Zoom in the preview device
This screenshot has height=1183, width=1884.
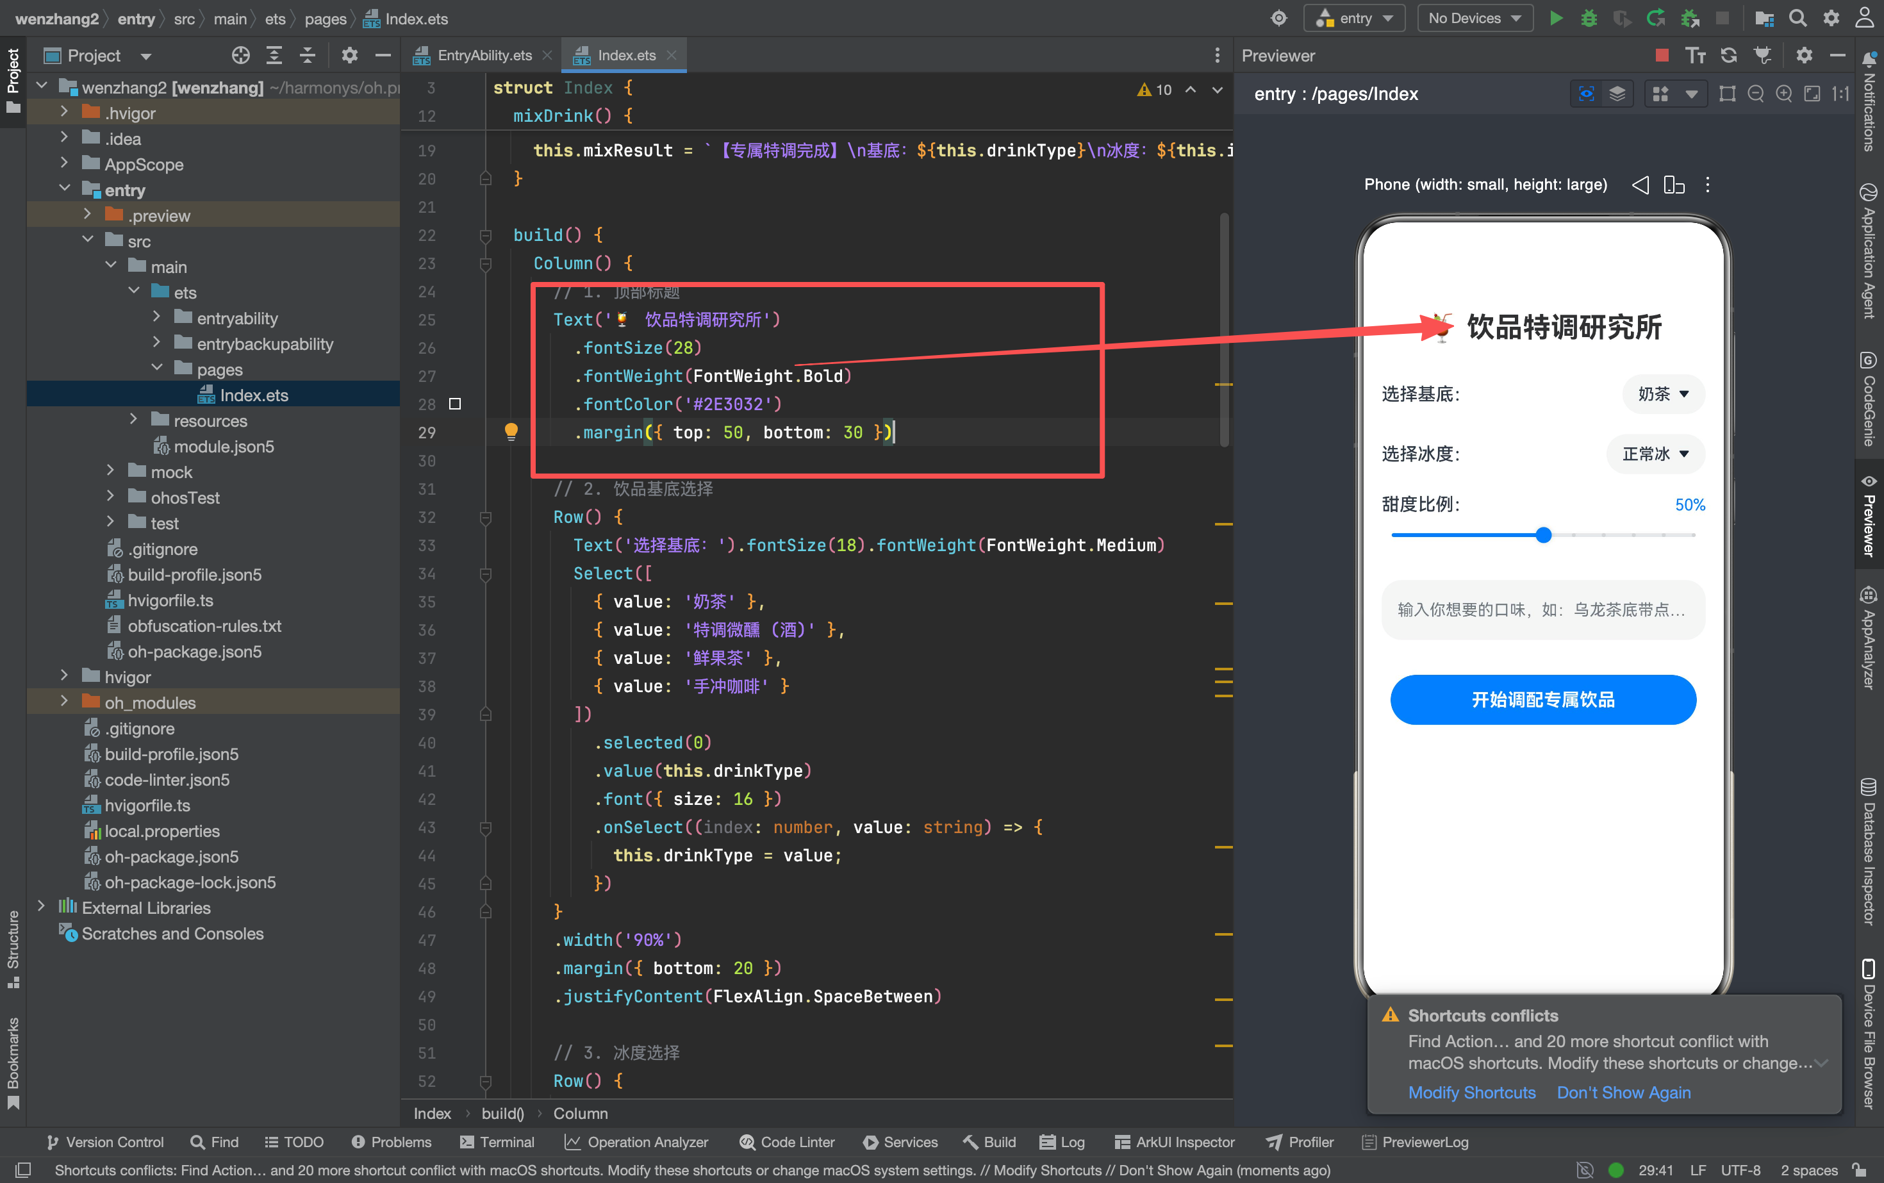(1784, 94)
